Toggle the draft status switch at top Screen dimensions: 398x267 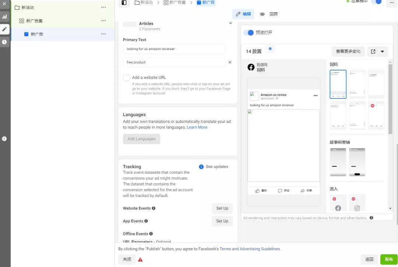click(x=376, y=2)
